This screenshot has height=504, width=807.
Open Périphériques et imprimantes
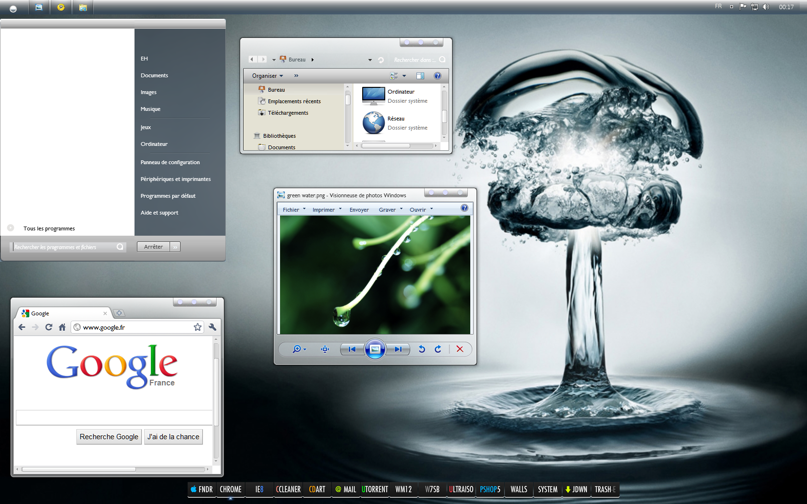[x=176, y=179]
